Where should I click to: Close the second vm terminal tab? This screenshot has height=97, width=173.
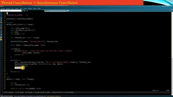[x=64, y=11]
